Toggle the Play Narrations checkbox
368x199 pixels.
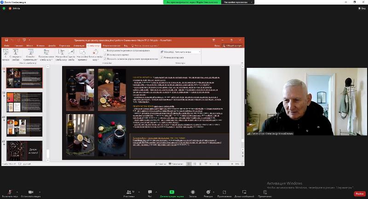[105, 50]
